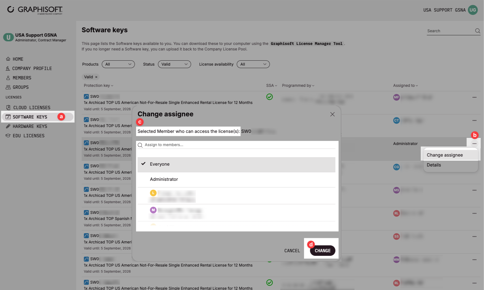
Task: Click the MS assignee avatar
Action: 396,190
